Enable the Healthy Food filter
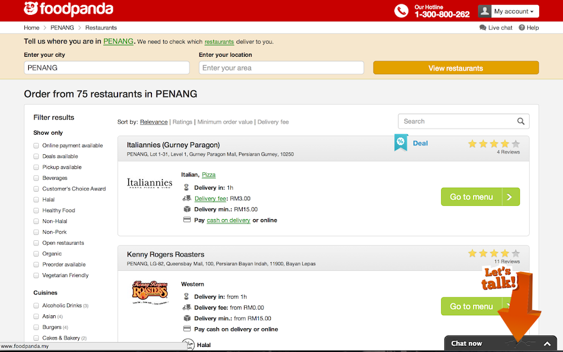Viewport: 563px width, 352px height. (36, 210)
